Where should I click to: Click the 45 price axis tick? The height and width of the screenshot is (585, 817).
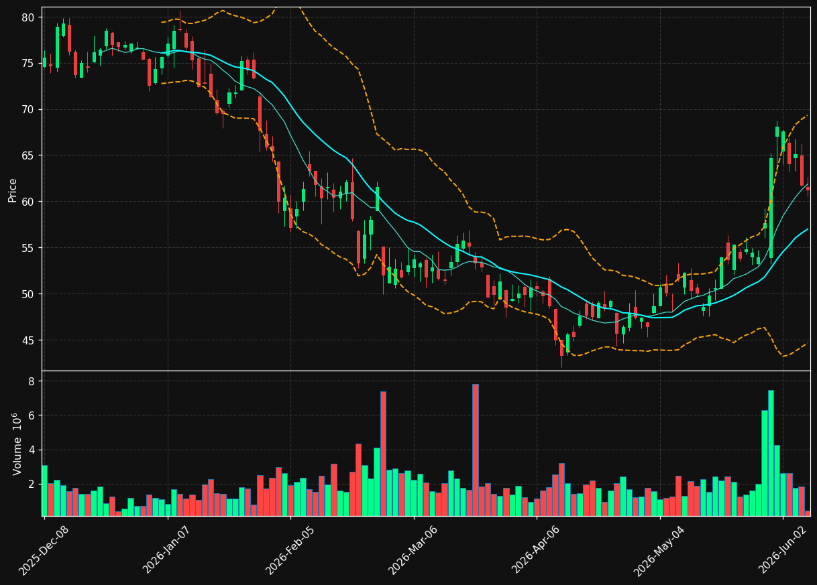click(x=28, y=340)
